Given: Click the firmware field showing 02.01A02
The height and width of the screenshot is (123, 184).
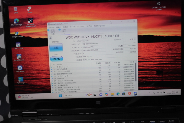Looking at the screenshot, I should (x=94, y=40).
